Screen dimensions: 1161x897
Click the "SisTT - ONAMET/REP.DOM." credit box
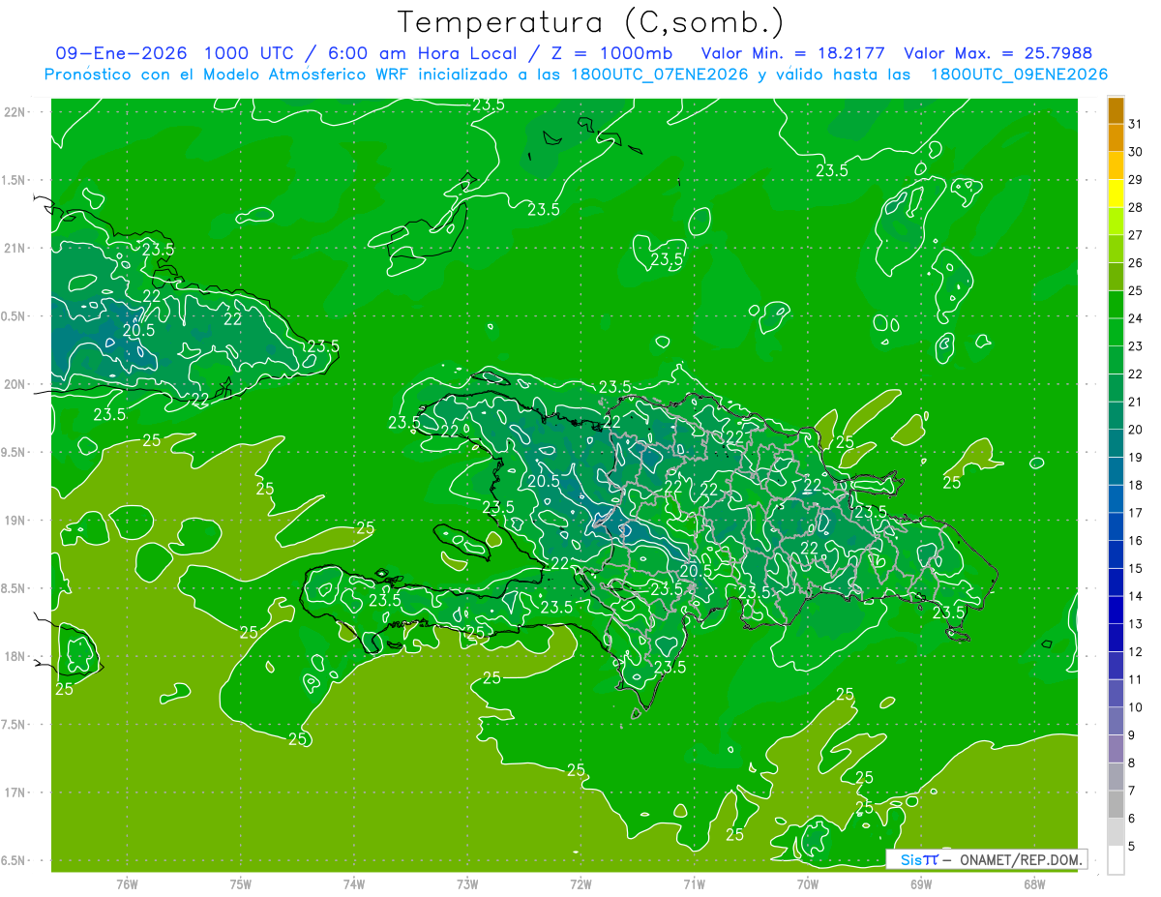click(x=987, y=859)
